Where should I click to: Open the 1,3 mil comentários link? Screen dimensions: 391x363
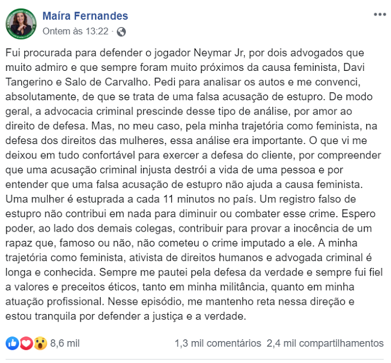coord(218,343)
